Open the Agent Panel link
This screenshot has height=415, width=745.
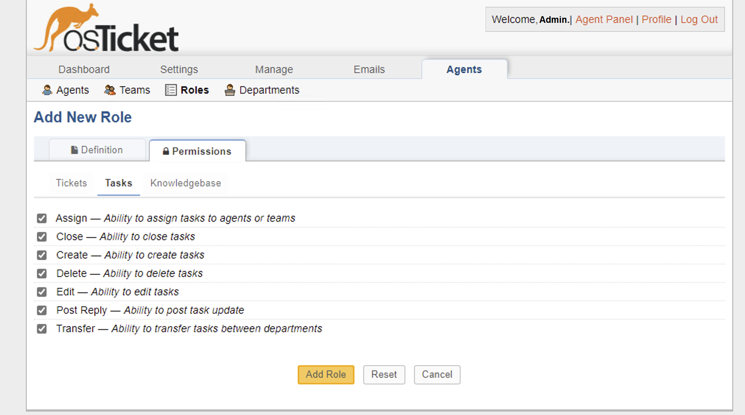coord(604,20)
